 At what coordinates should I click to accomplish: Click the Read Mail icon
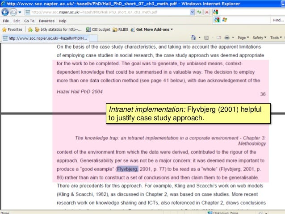[x=218, y=38]
